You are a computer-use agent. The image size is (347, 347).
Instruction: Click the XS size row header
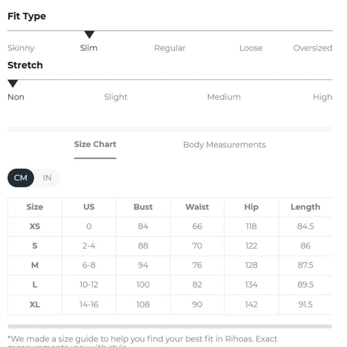[35, 226]
